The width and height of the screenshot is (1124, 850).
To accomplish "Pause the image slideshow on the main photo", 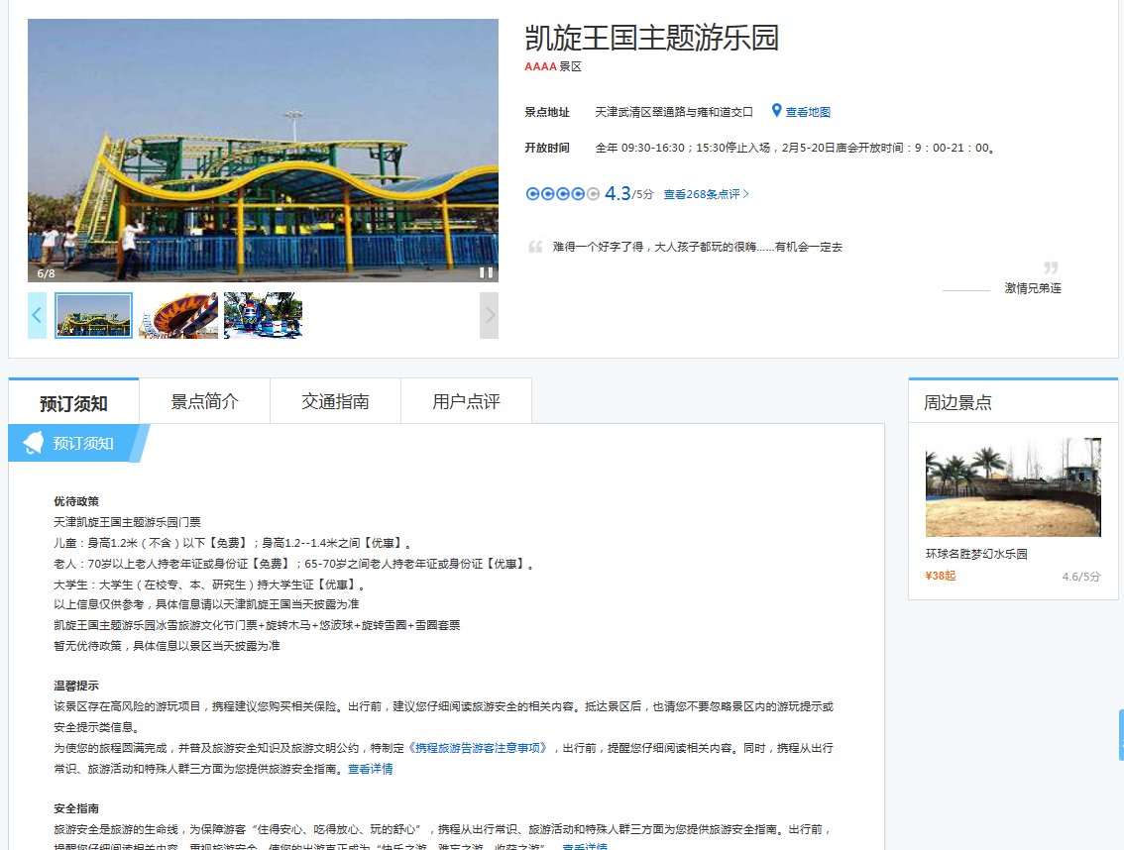I will click(x=486, y=270).
